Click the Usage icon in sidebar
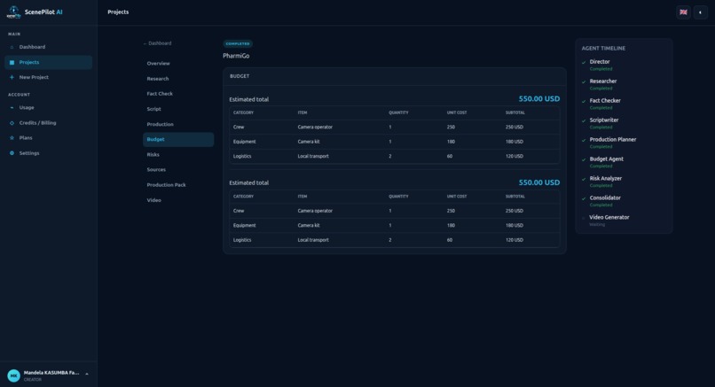The image size is (715, 387). click(x=12, y=108)
